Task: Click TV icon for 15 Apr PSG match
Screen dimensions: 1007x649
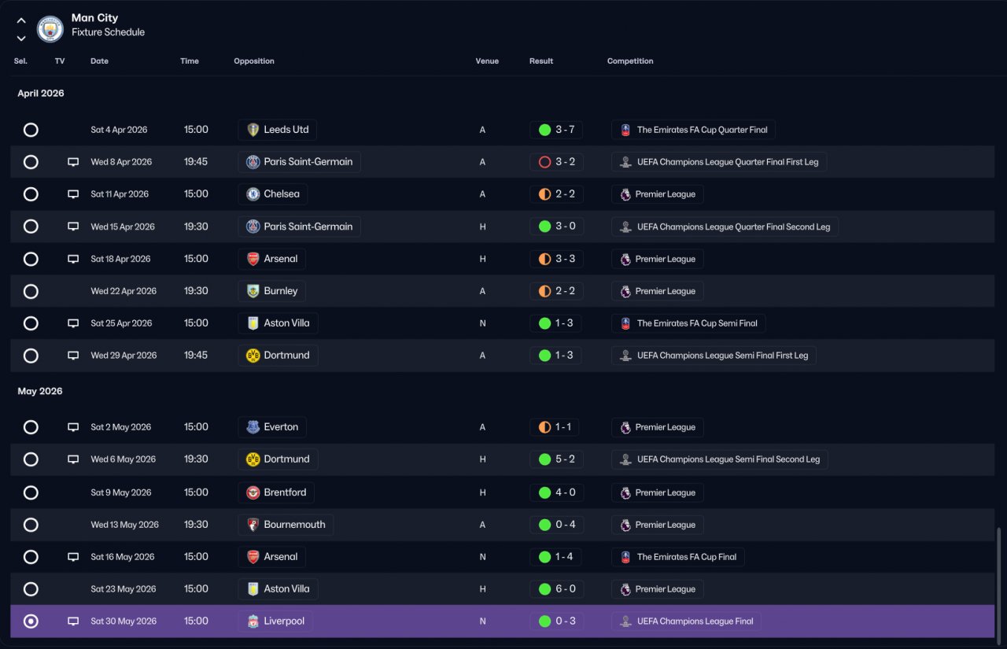Action: tap(73, 227)
